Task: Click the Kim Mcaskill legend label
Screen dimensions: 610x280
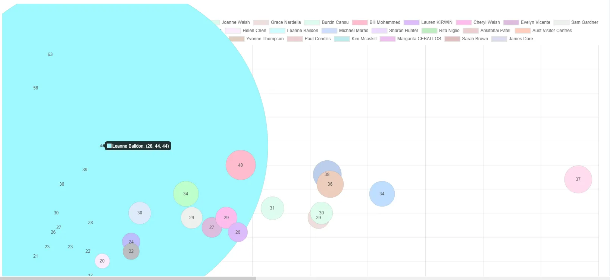Action: [364, 39]
